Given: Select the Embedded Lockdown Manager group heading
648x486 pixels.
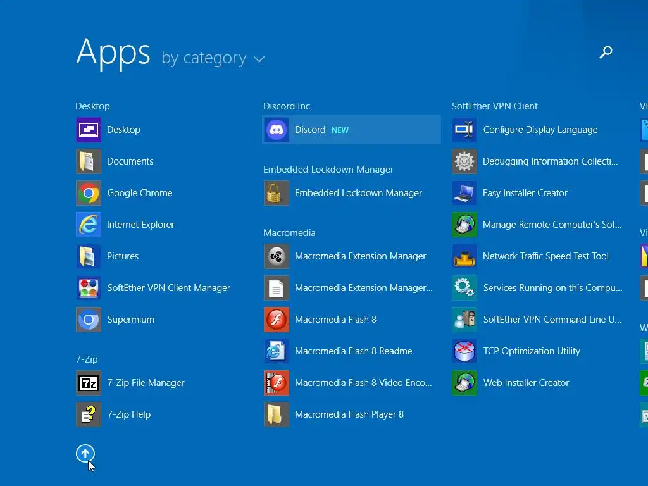Looking at the screenshot, I should pyautogui.click(x=328, y=170).
